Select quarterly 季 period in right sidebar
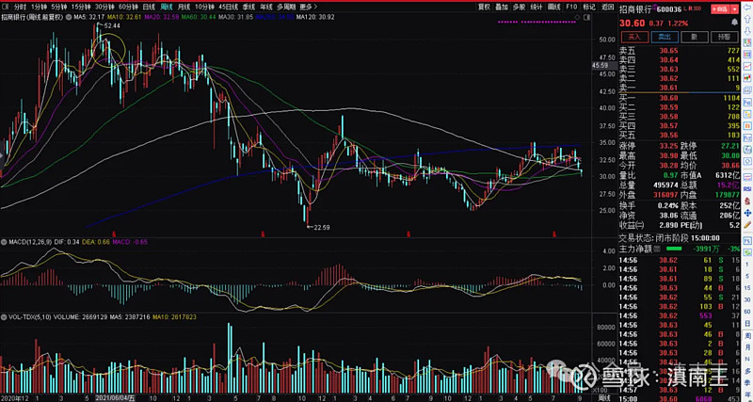 (x=746, y=383)
